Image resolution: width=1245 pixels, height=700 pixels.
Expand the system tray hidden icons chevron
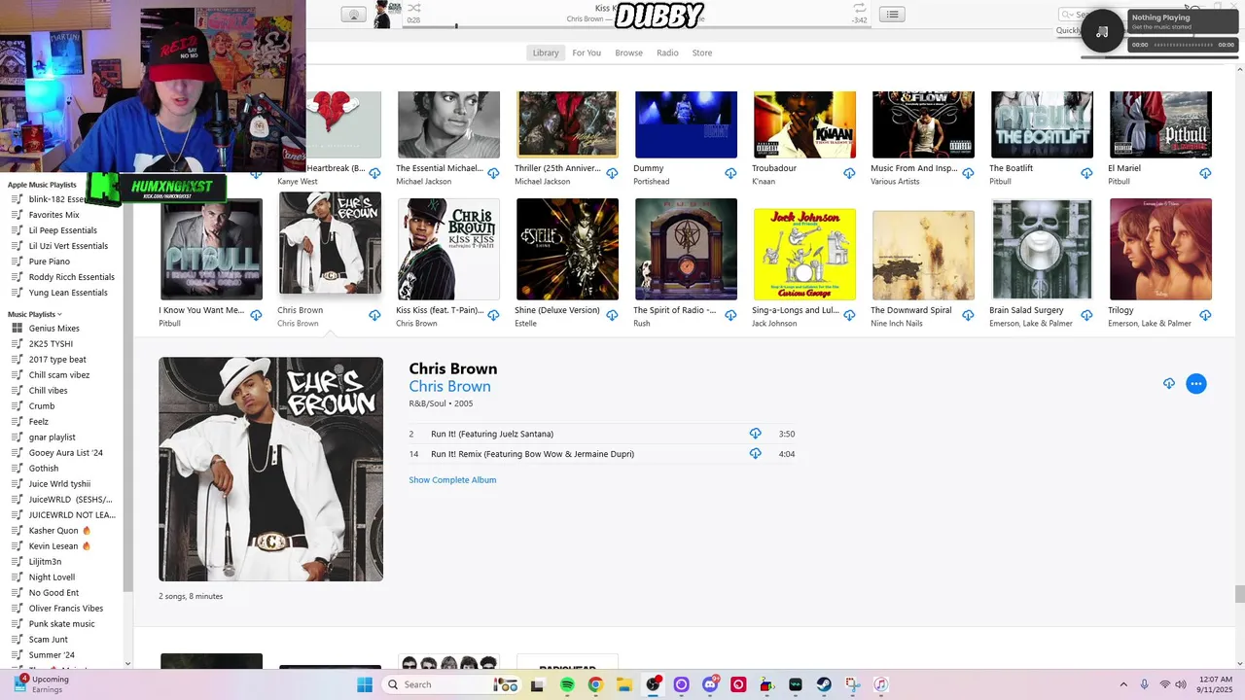1123,684
